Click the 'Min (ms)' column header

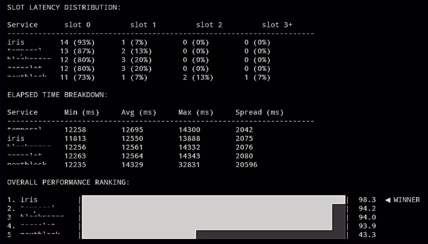[82, 113]
